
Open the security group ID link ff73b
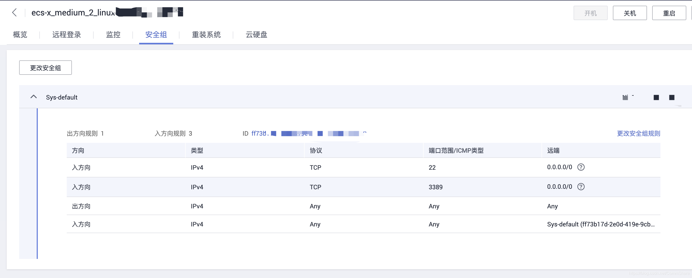tap(309, 133)
